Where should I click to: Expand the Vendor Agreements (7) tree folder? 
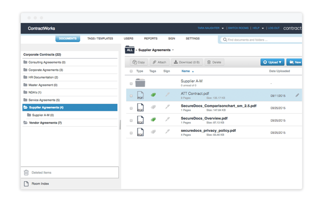coord(26,122)
